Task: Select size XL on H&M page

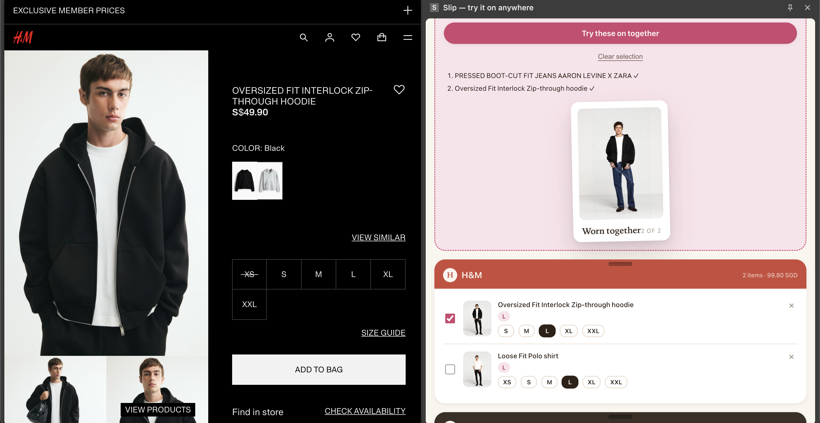Action: (388, 274)
